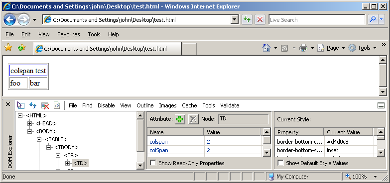
Task: Click the red Stop loading icon
Action: point(260,20)
